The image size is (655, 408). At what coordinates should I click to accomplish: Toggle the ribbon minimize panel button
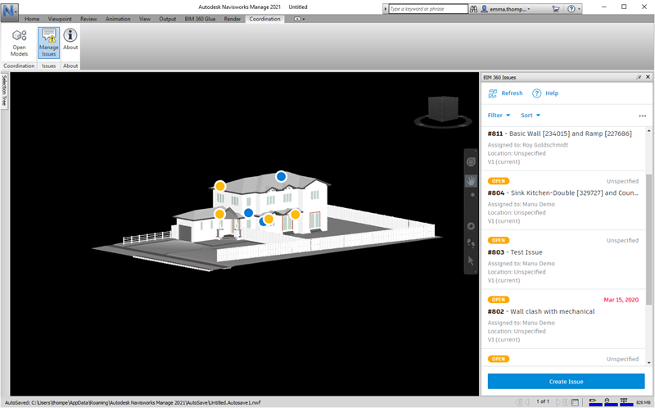tap(299, 19)
